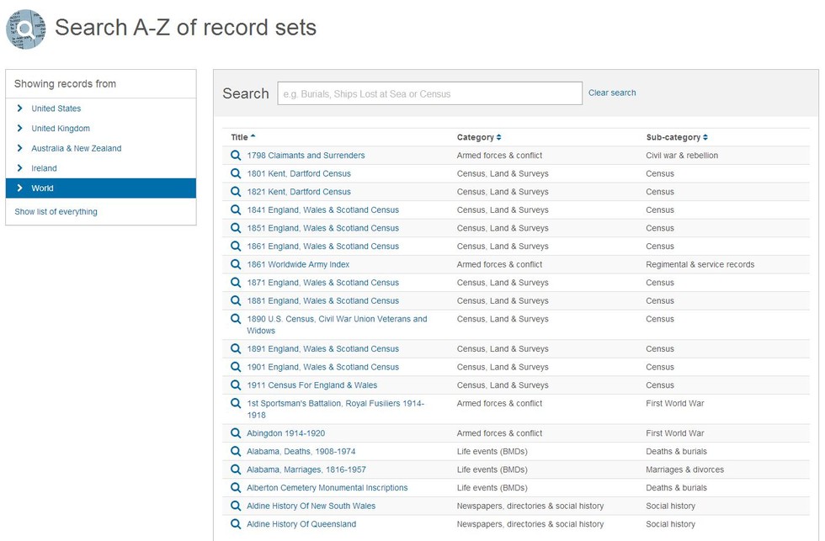This screenshot has height=541, width=825.
Task: Sort by the Sub-category column header
Action: point(677,137)
